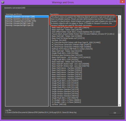Click the description scrollbar down arrow
126x121 pixels.
[119, 105]
